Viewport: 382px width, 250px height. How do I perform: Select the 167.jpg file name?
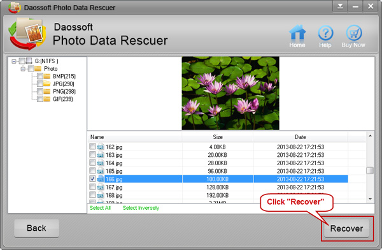(114, 187)
